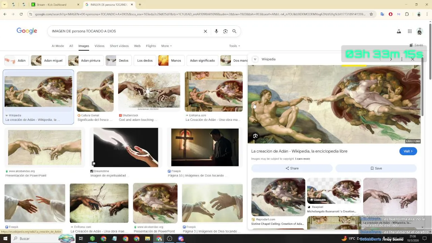Start a voice search with microphone icon
Viewport: 432px width, 243px height.
pyautogui.click(x=216, y=31)
